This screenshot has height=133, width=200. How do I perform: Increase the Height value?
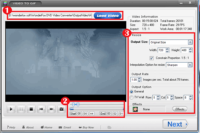pyautogui.click(x=190, y=49)
